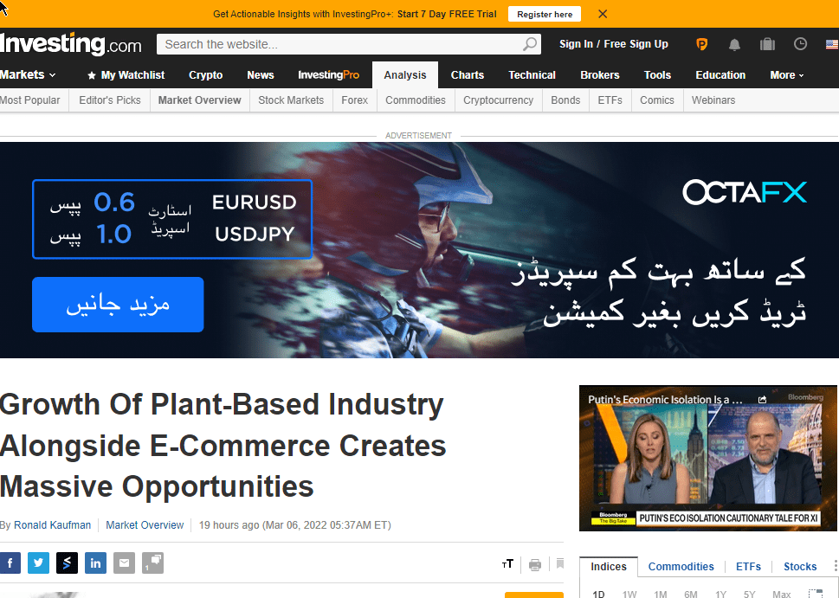839x598 pixels.
Task: Switch to the ETFs widget tab
Action: tap(748, 567)
